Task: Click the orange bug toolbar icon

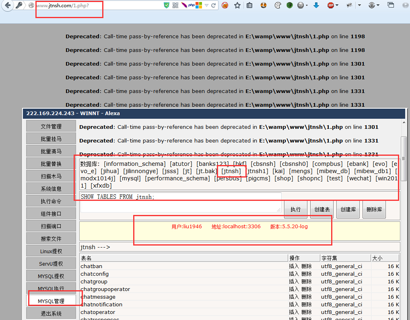Action: (x=264, y=5)
